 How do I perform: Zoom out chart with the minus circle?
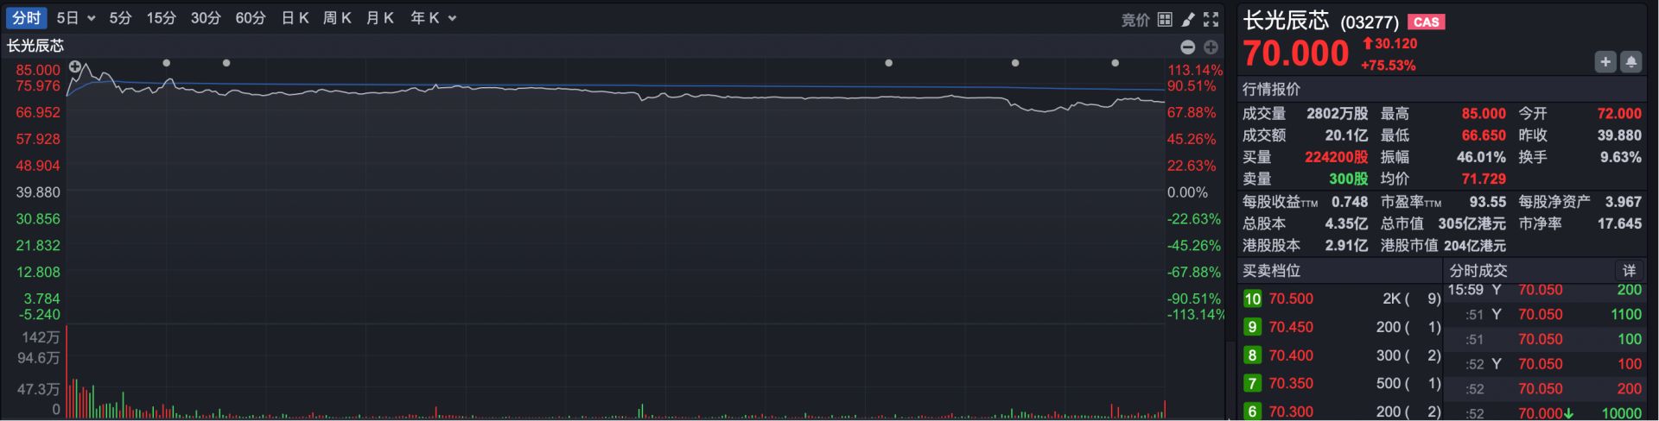click(x=1188, y=47)
